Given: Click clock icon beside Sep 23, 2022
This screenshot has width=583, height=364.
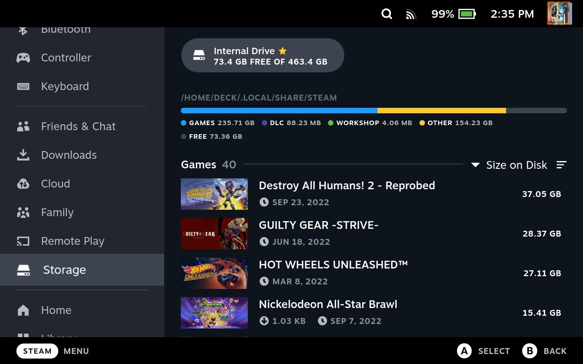Looking at the screenshot, I should 264,202.
